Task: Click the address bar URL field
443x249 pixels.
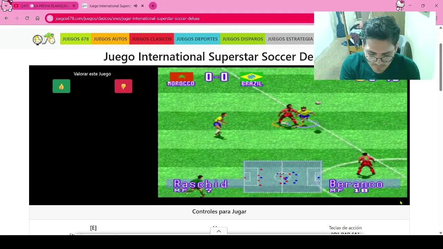Action: pyautogui.click(x=180, y=18)
